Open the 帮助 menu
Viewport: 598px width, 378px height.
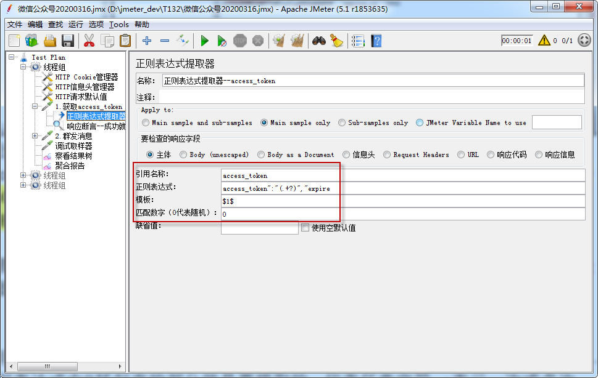click(142, 25)
